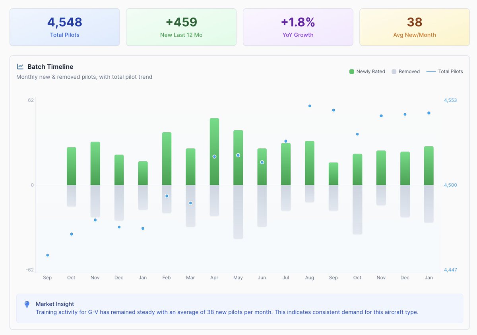This screenshot has height=335, width=477.
Task: Click the Market Insight lightbulb icon
Action: tap(27, 304)
